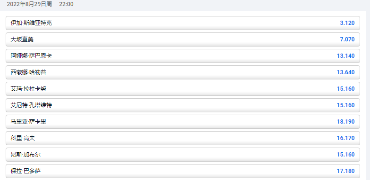
Task: Click the 15.160 odds beside 昂斯·加布尔
Action: (345, 155)
